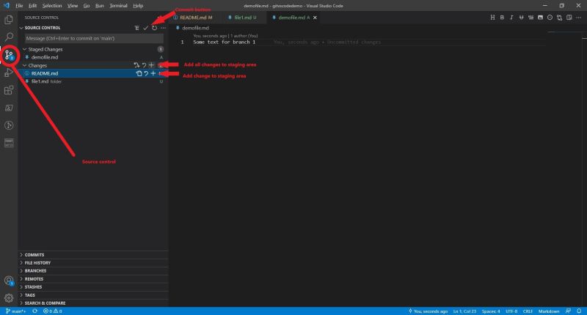Open the Manage gear icon

9,298
